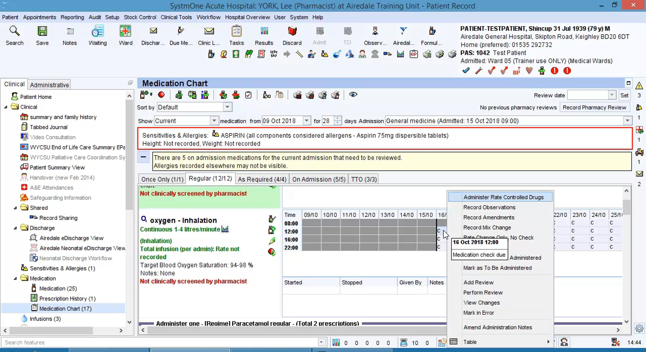Collapse the Medication folder in the tree
The height and width of the screenshot is (352, 646).
click(x=15, y=278)
